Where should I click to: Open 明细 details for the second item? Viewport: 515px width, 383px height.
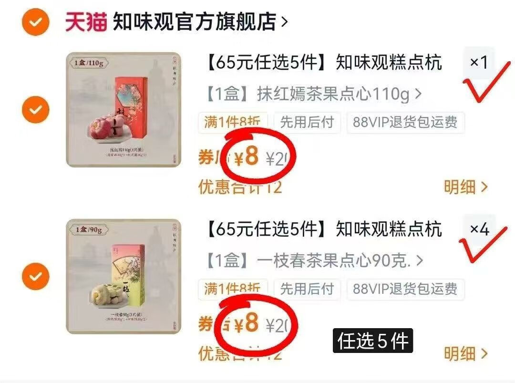click(x=466, y=353)
